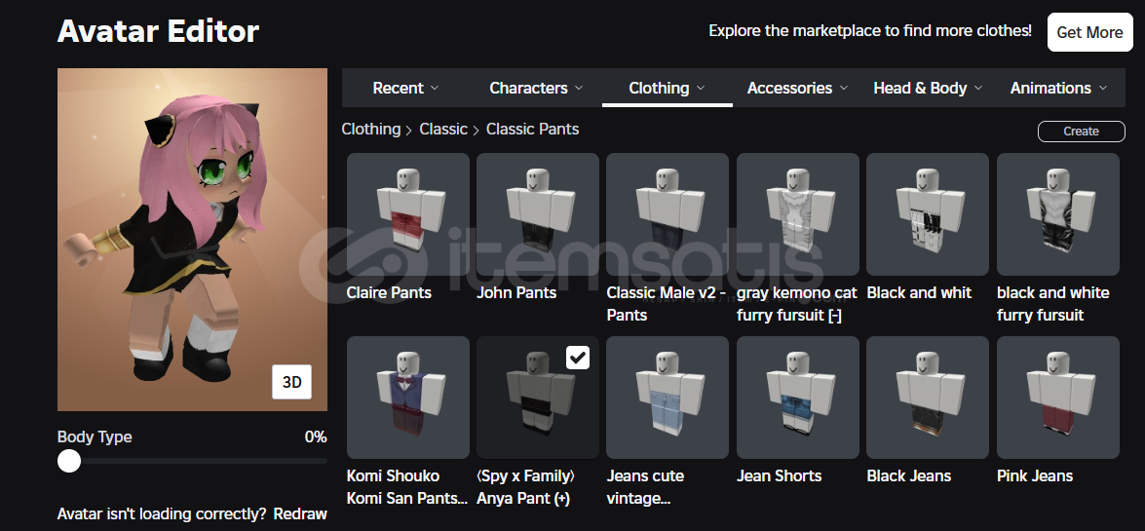Click the 0% body type value
This screenshot has height=531, width=1145.
pos(316,436)
